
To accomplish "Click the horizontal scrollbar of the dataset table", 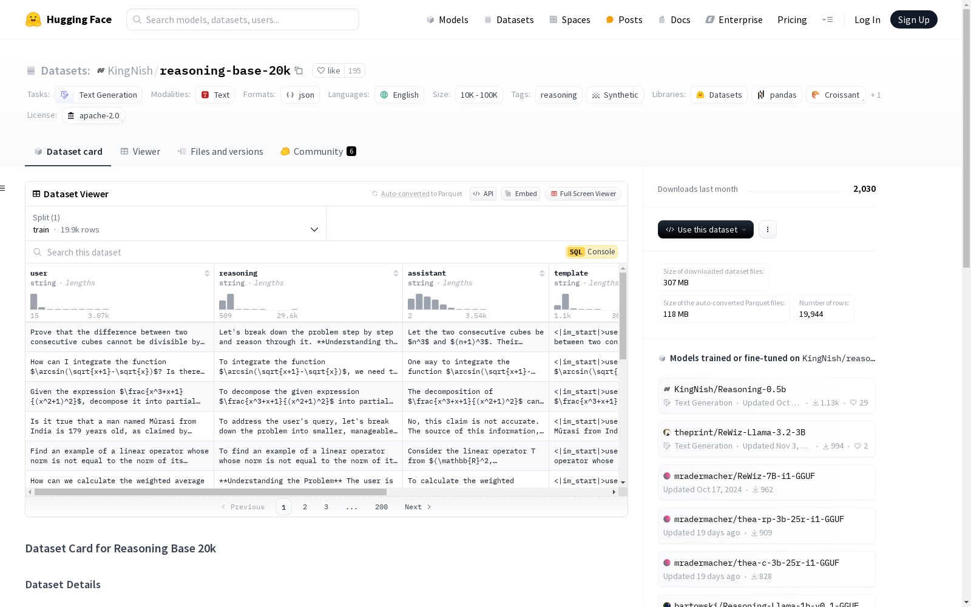I will [x=211, y=492].
